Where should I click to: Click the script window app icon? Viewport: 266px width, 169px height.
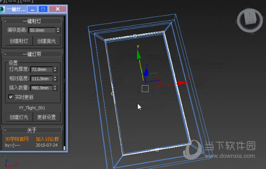[2, 9]
